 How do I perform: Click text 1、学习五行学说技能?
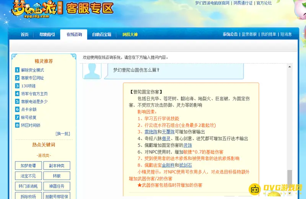coord(158,118)
